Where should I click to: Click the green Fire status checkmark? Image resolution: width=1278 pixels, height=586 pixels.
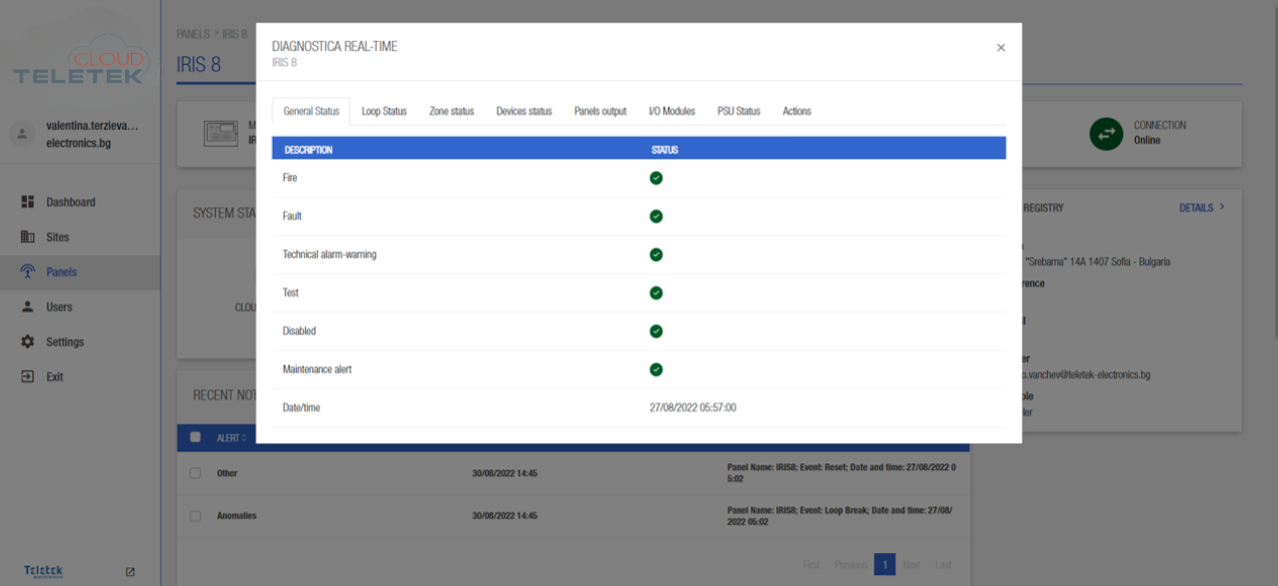pyautogui.click(x=656, y=178)
